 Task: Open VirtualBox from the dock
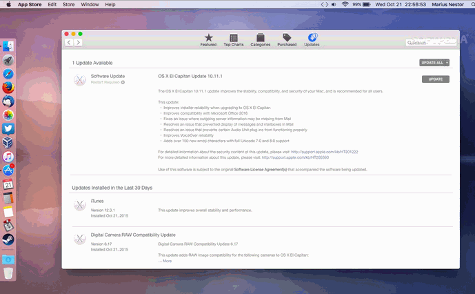[8, 143]
